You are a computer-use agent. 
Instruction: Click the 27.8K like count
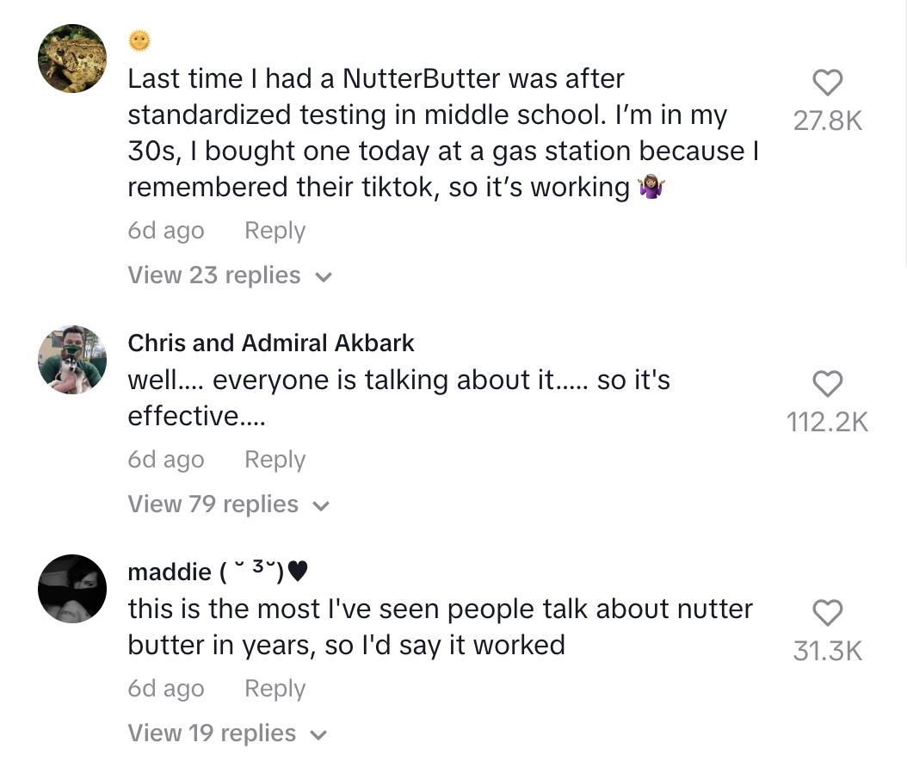(x=827, y=121)
